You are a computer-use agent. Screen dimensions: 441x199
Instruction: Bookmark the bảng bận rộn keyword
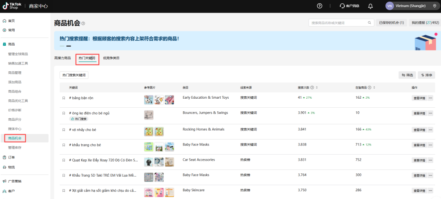(x=64, y=98)
